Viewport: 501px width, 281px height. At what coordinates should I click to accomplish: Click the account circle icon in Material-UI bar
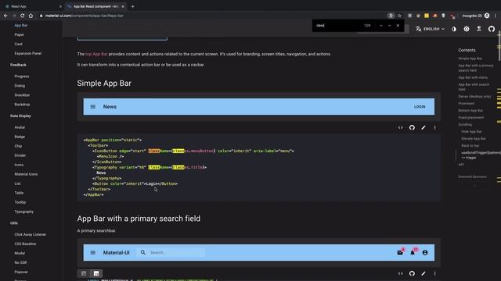(x=425, y=253)
